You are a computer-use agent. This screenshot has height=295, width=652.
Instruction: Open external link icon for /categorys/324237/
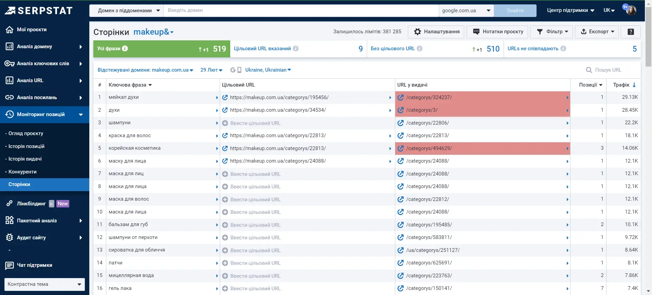coord(401,97)
